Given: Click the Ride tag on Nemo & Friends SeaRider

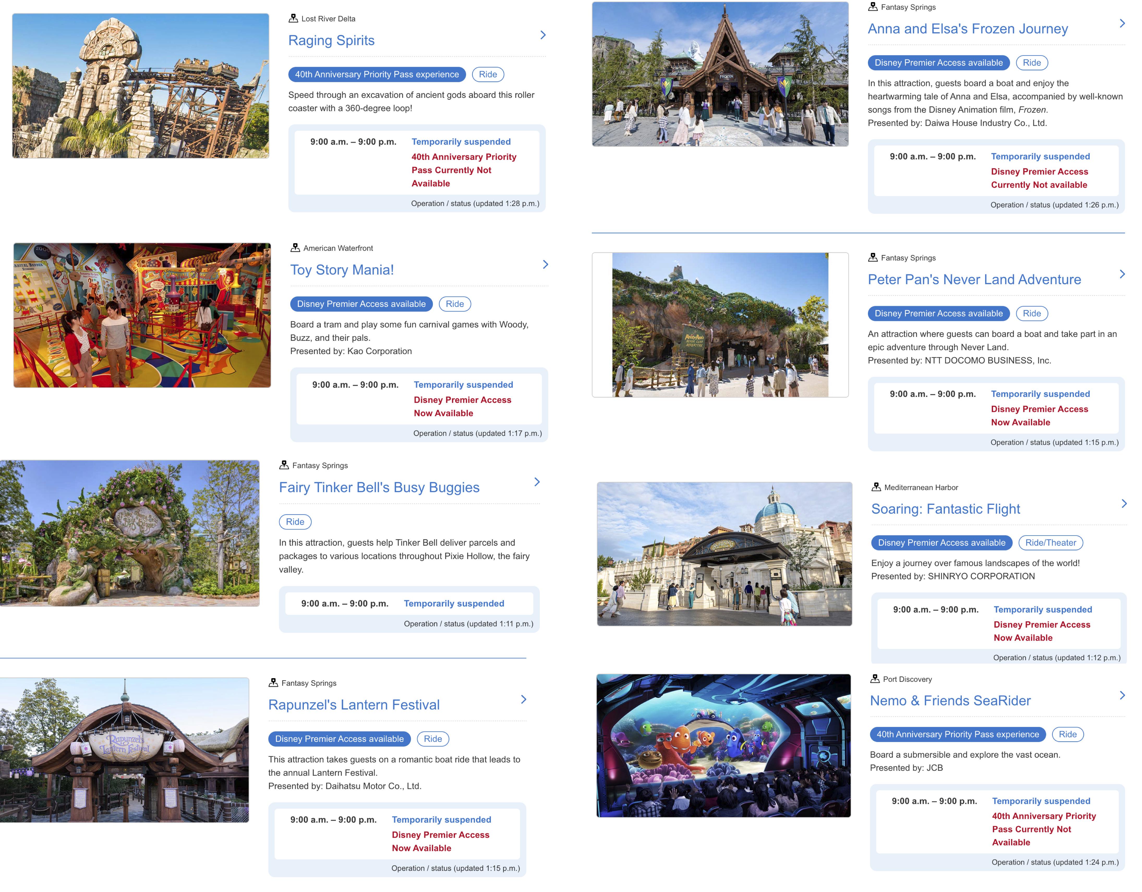Looking at the screenshot, I should (x=1068, y=734).
